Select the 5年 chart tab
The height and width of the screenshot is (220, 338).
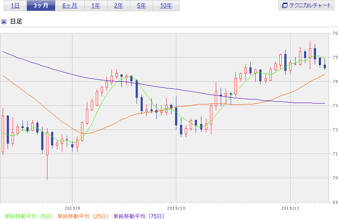click(x=141, y=6)
